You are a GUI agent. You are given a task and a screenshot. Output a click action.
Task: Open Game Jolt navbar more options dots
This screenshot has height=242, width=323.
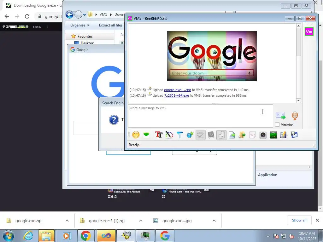47,27
